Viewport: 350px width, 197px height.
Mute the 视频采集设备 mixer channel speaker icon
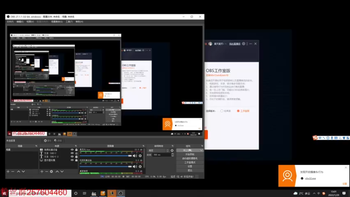[x=135, y=166]
